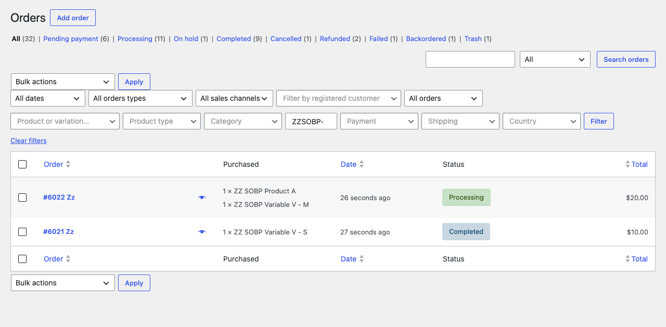The height and width of the screenshot is (327, 666).
Task: Focus the order search text box
Action: tap(470, 59)
